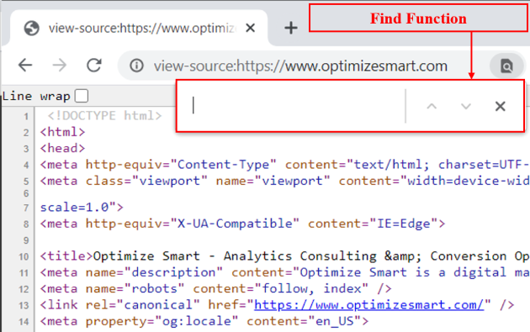
Task: Enable the Line wrap checkbox
Action: coord(82,96)
